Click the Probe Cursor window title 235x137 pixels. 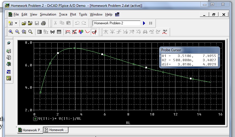pyautogui.click(x=171, y=50)
